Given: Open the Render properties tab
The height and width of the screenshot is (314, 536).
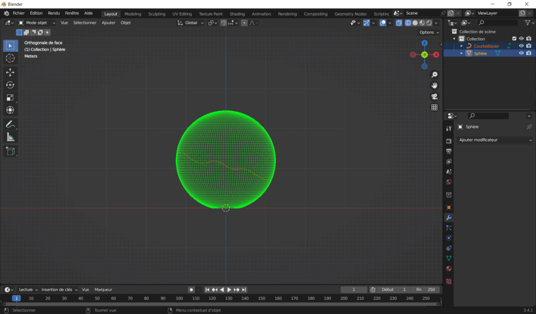Looking at the screenshot, I should click(x=449, y=141).
